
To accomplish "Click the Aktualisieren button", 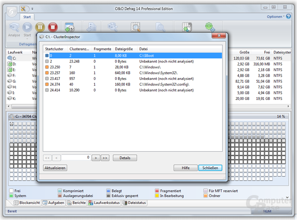I will pyautogui.click(x=55, y=168).
